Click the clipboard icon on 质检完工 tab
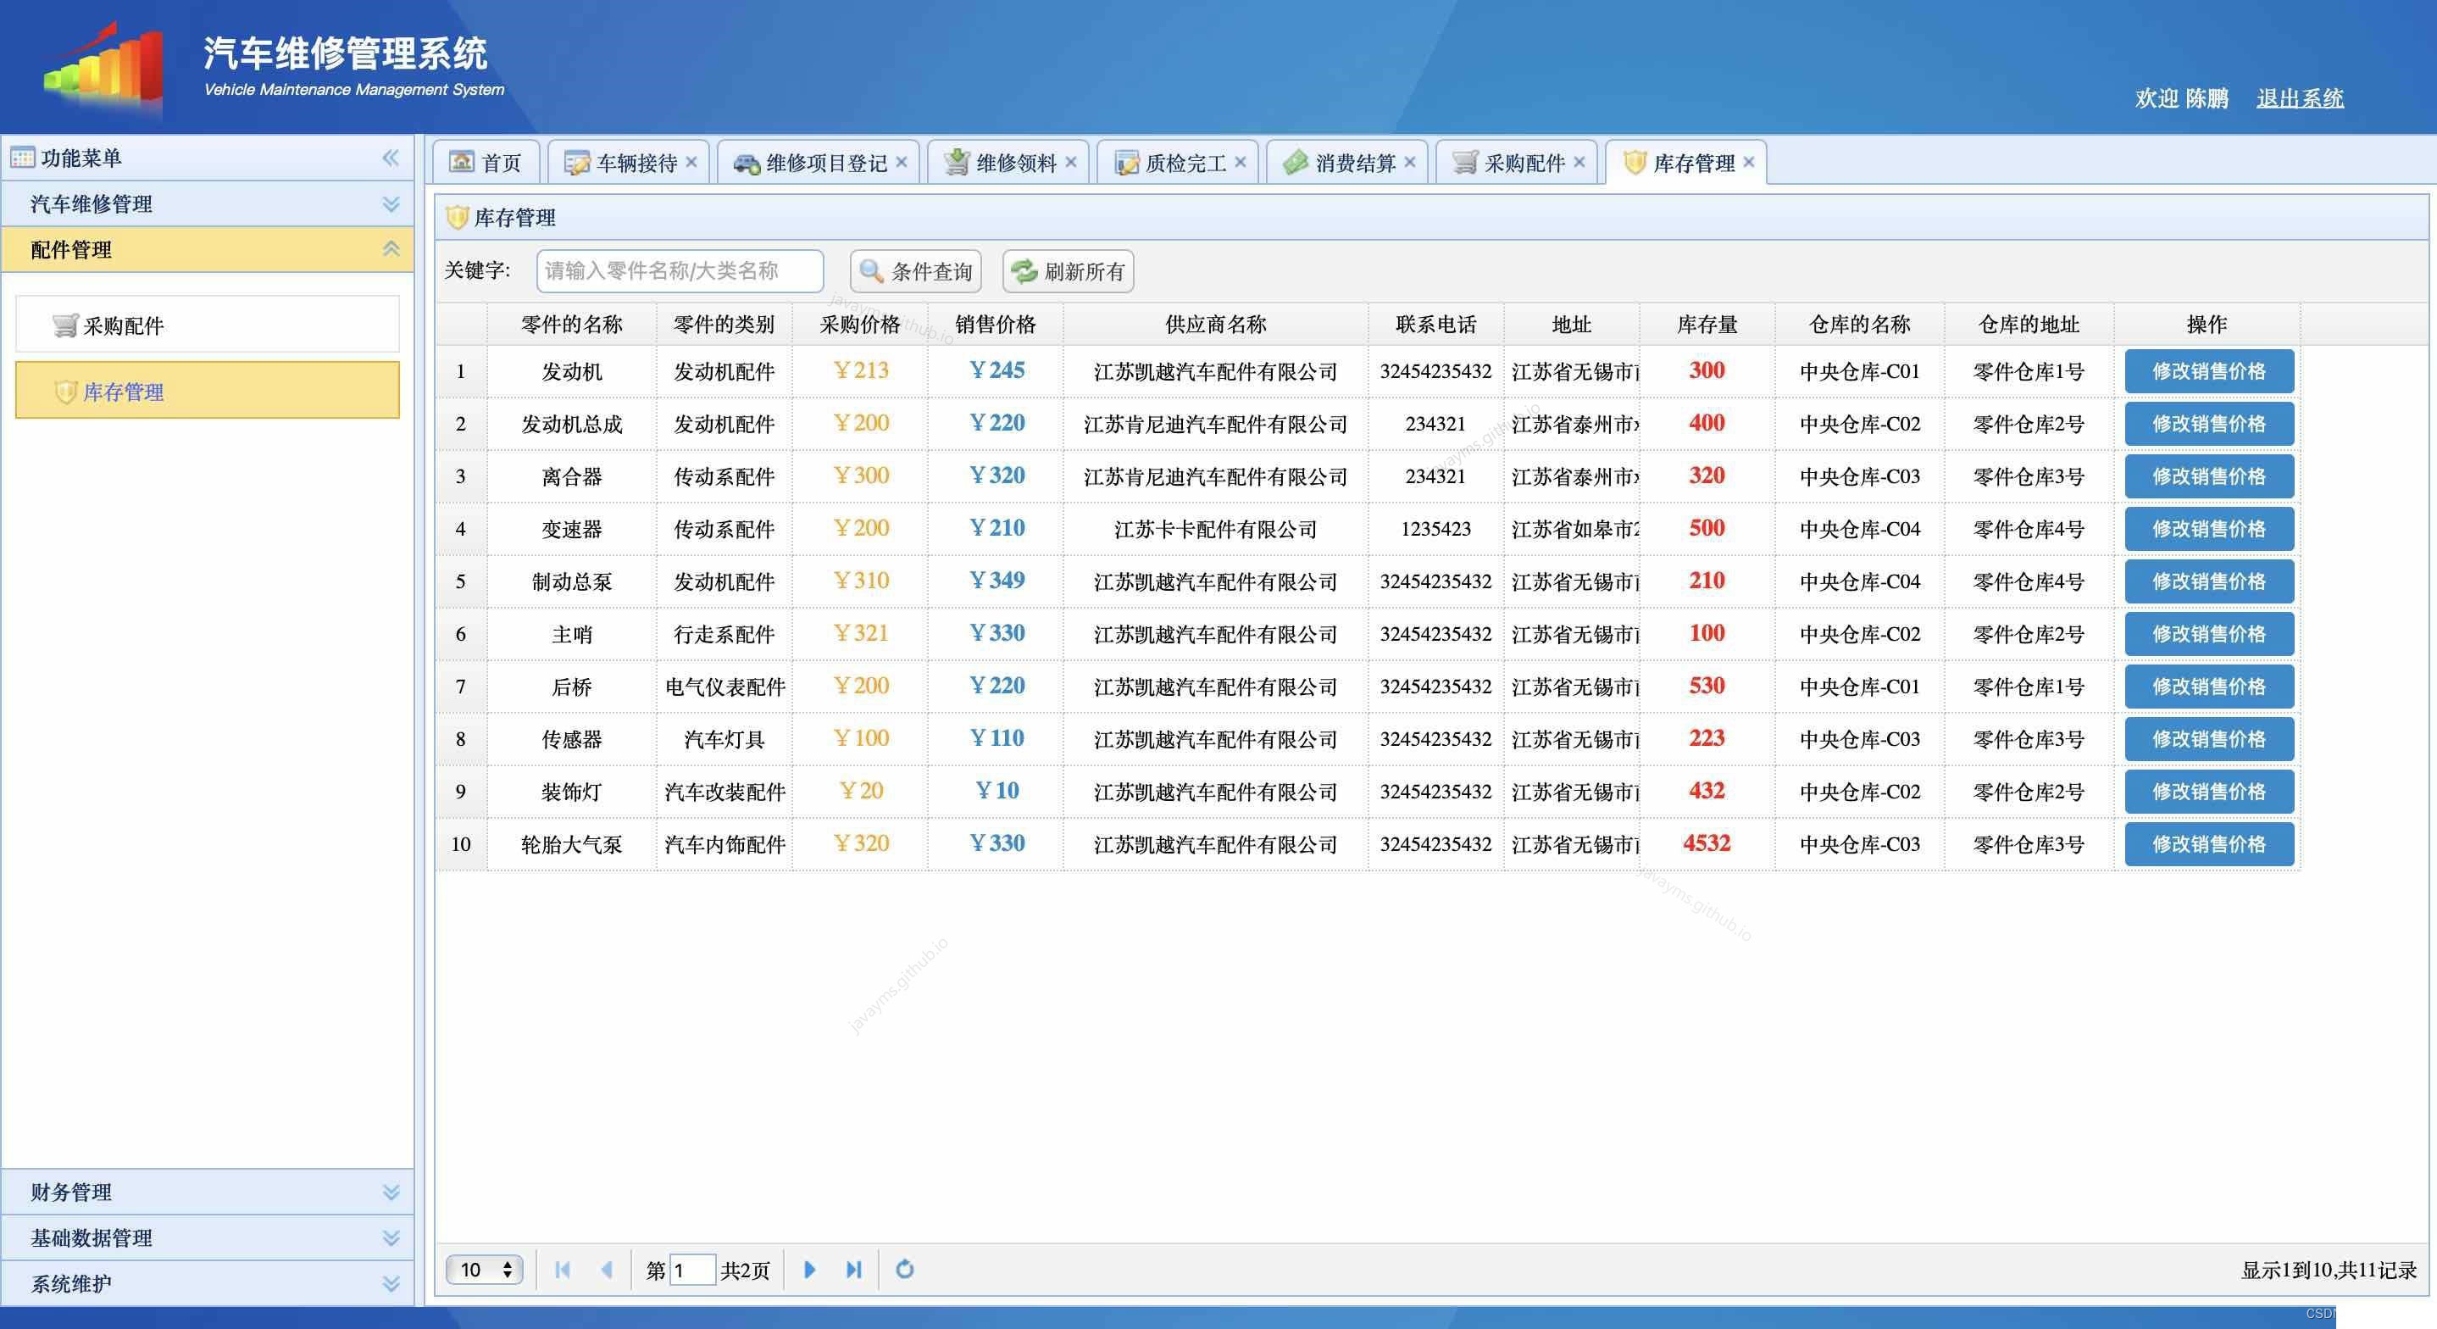The width and height of the screenshot is (2437, 1329). click(1124, 161)
